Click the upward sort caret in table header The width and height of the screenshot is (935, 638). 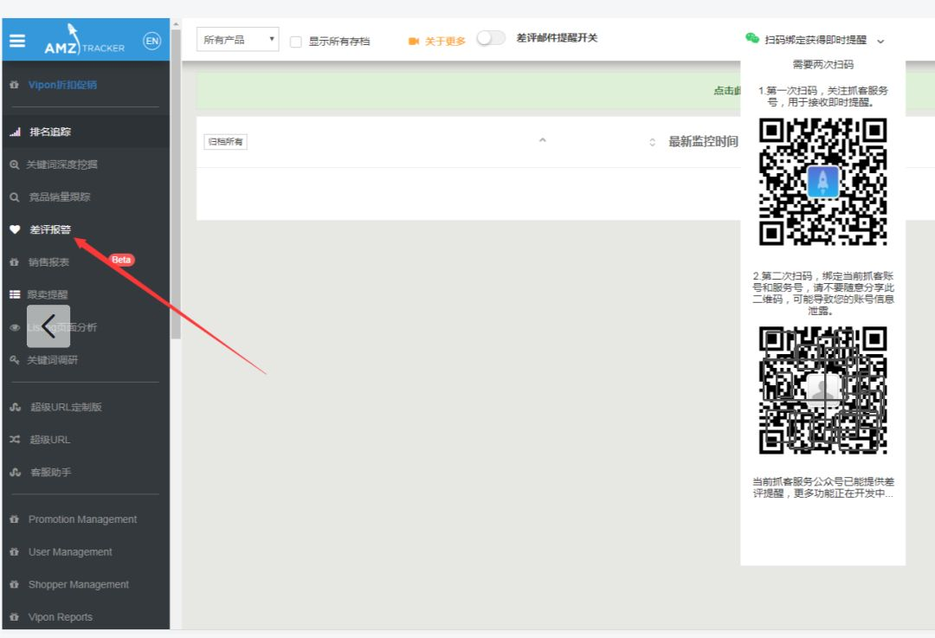[543, 139]
